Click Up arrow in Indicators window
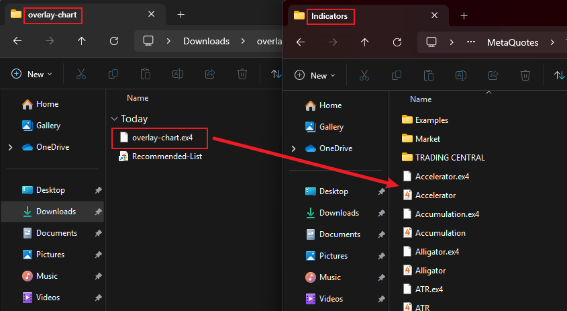Viewport: 567px width, 311px height. point(365,42)
